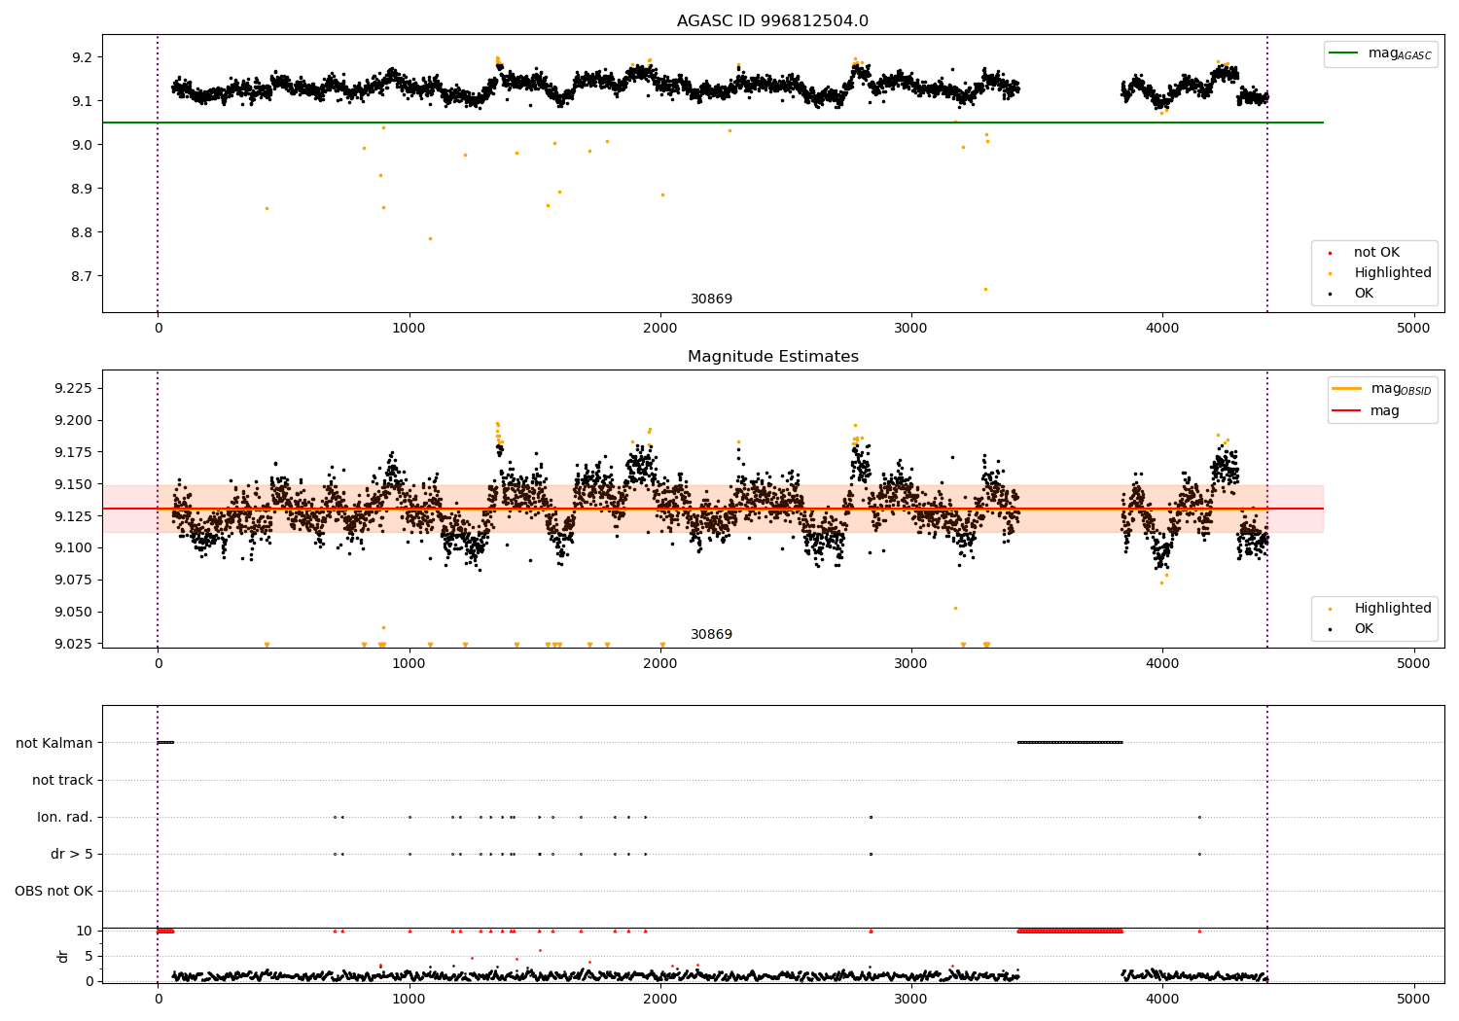Click "Highlighted" in the top plot legend
1459x1021 pixels.
(1393, 273)
